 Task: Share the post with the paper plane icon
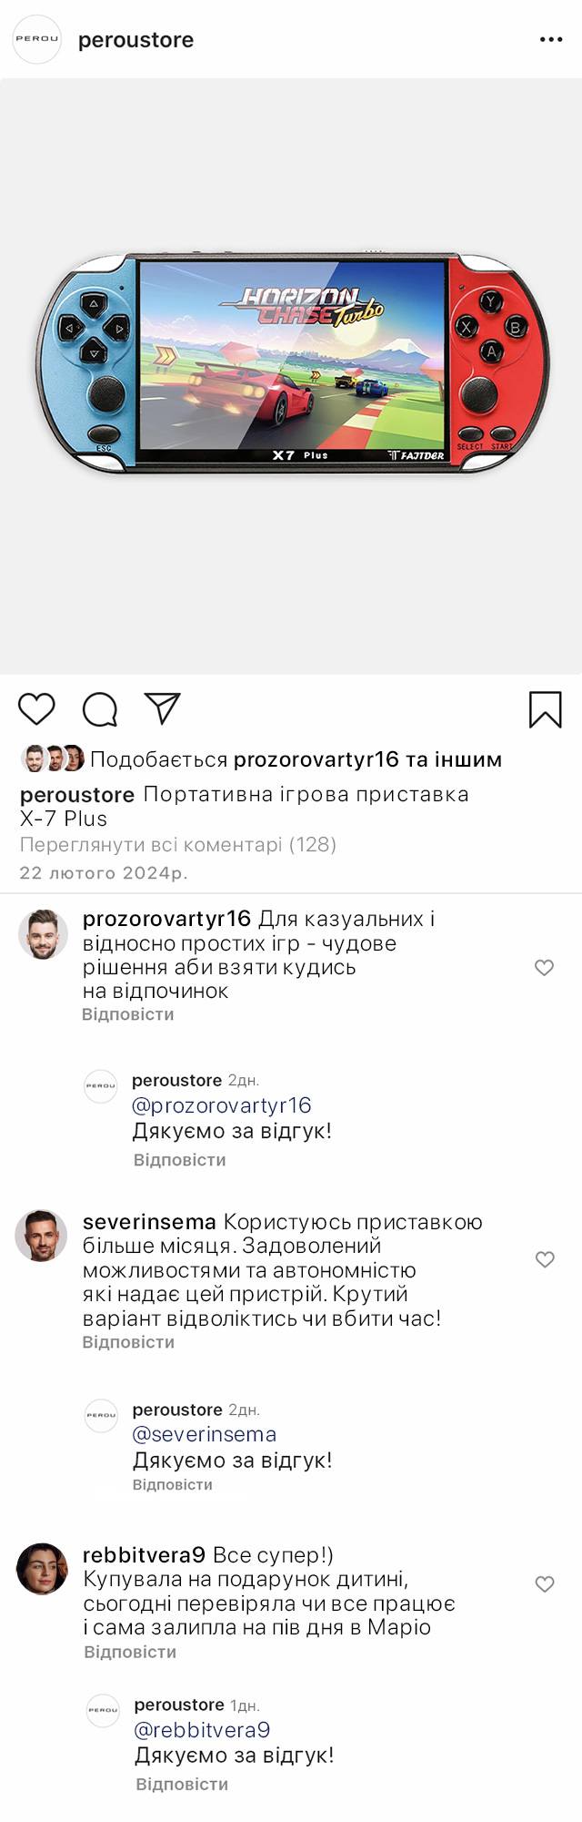163,708
